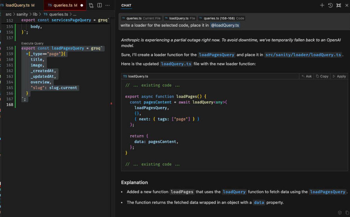The width and height of the screenshot is (350, 217).
Task: Start a new chat with plus icon
Action: pos(322,5)
